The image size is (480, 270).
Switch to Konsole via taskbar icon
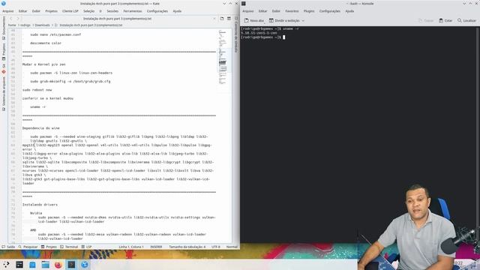[71, 264]
